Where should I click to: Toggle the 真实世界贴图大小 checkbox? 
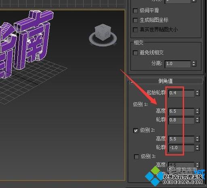[135, 30]
